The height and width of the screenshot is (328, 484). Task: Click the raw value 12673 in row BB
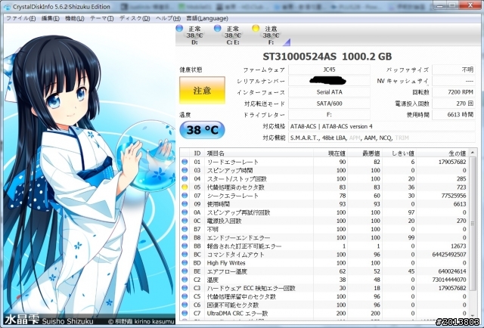(x=458, y=246)
